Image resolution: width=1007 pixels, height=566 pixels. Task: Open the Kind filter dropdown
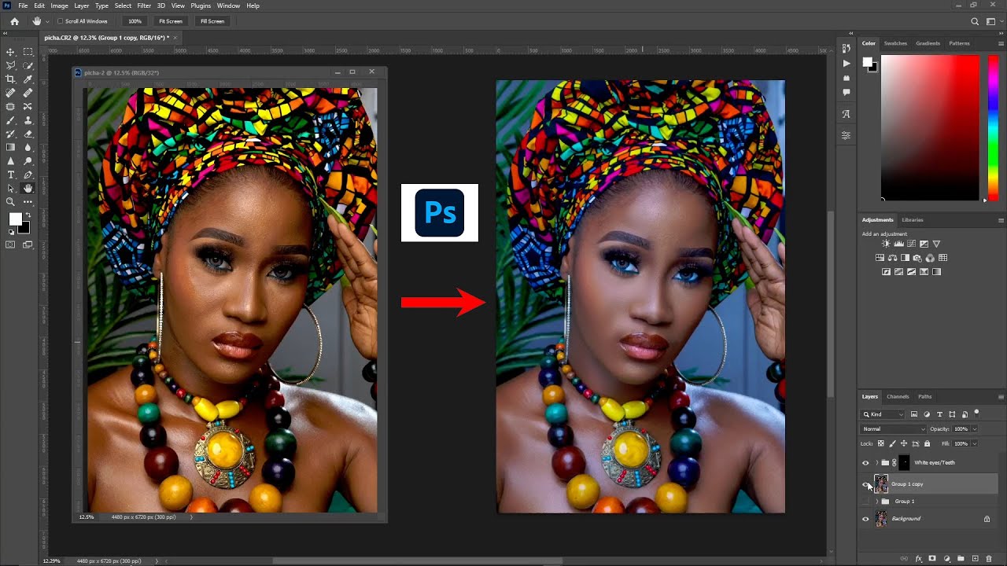pos(883,414)
